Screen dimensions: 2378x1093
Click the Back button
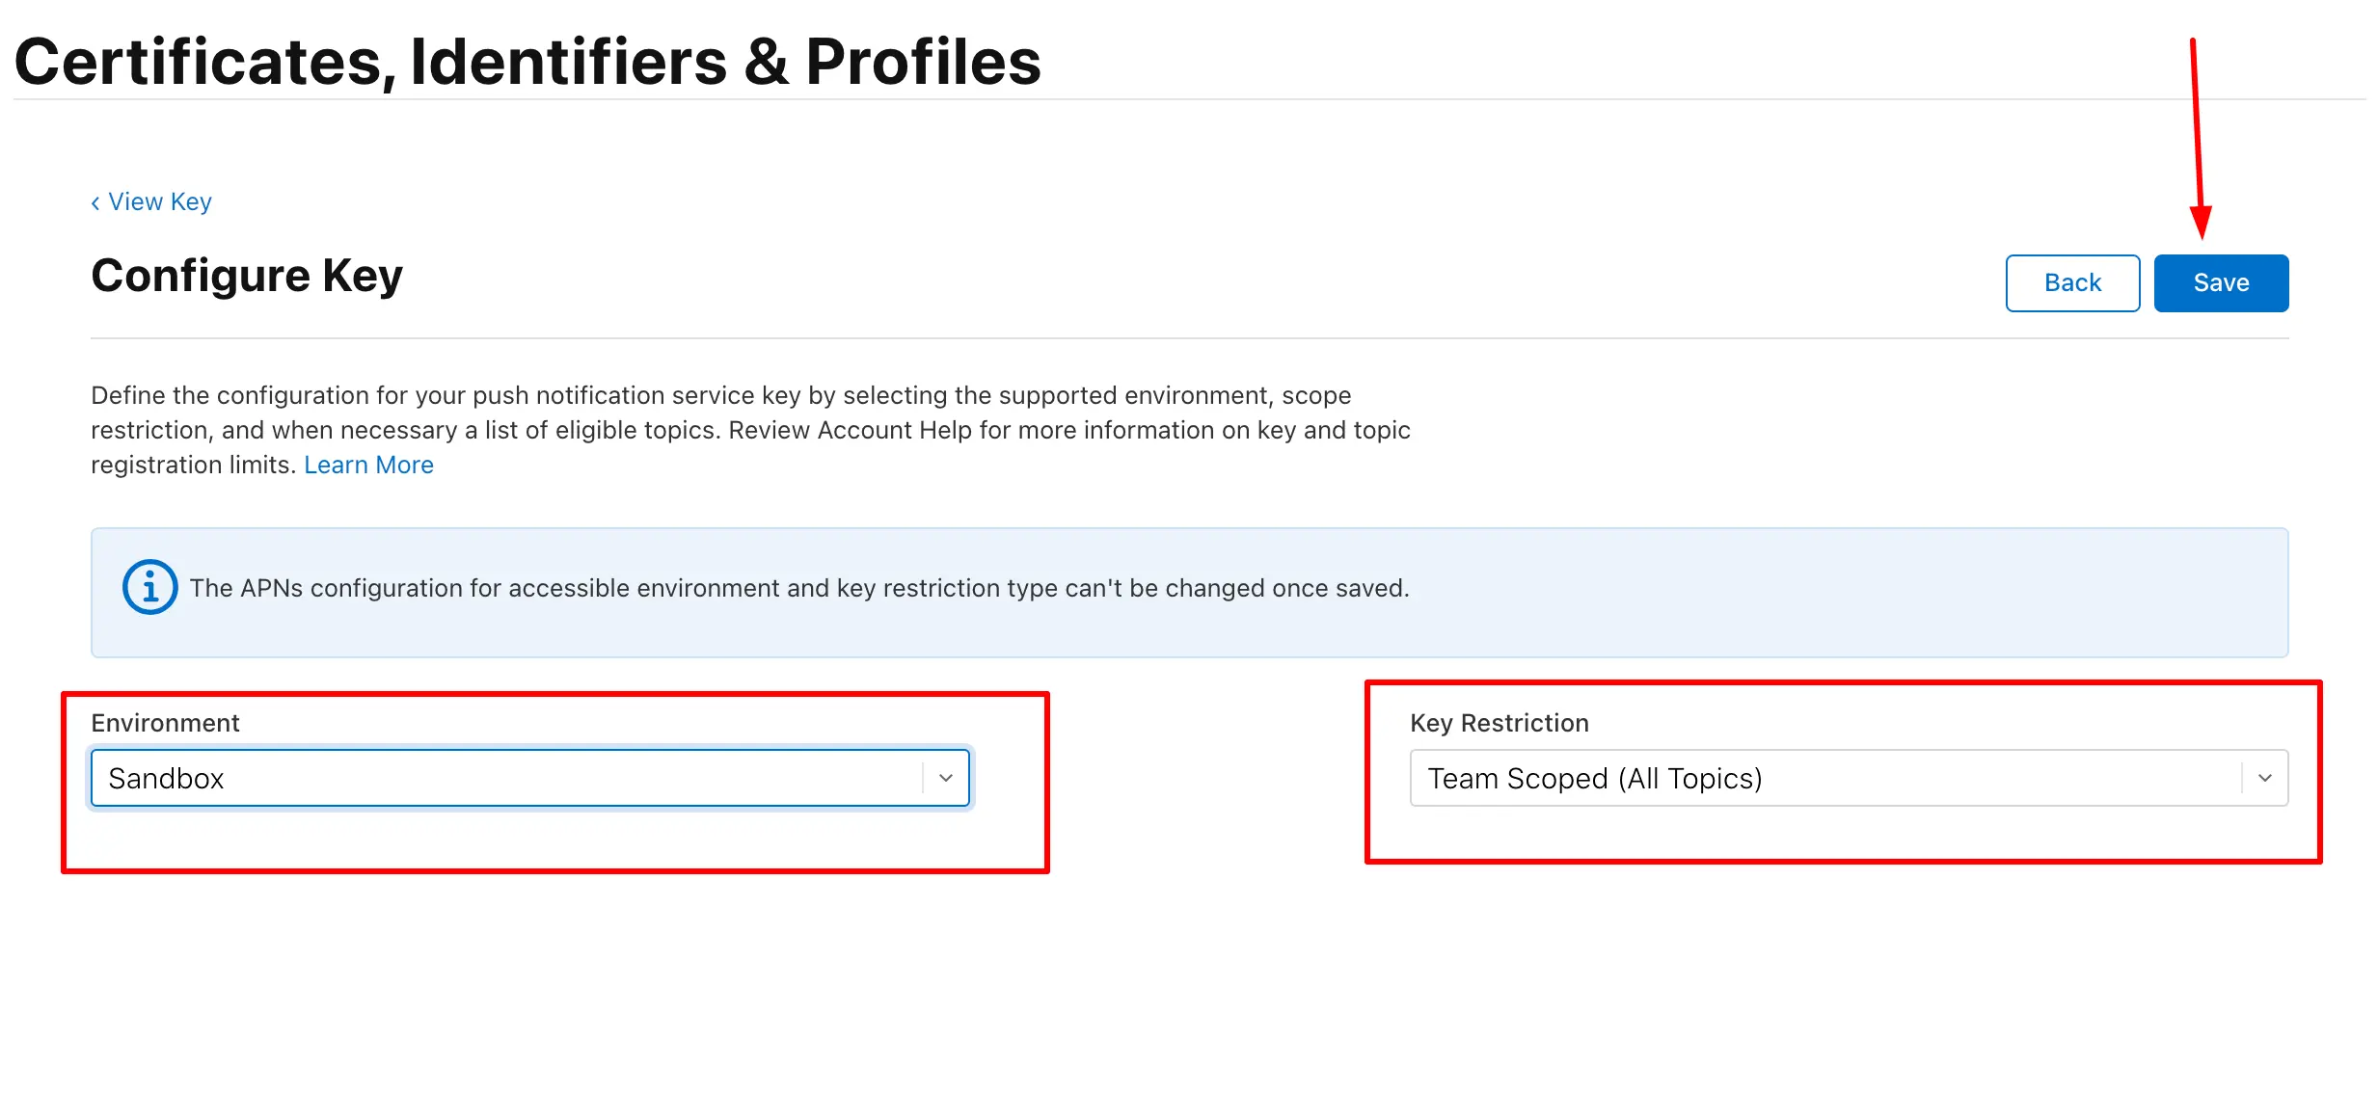point(2071,282)
